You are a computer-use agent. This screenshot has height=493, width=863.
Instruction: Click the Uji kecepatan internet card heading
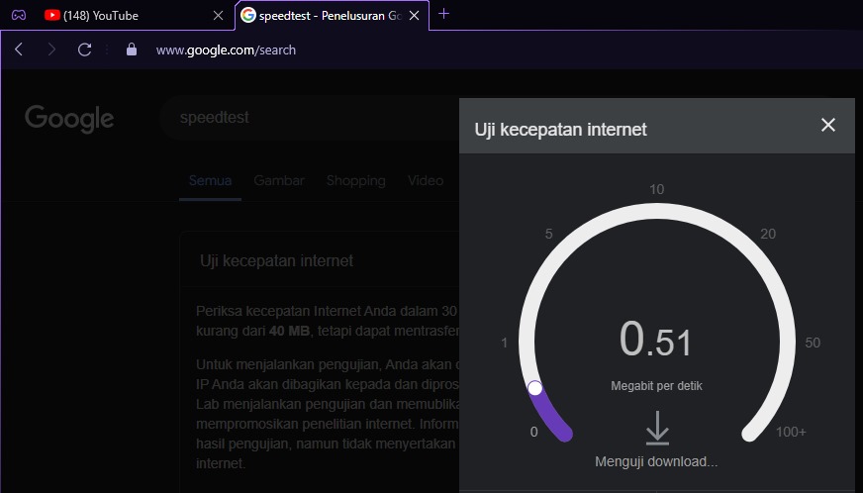(276, 260)
